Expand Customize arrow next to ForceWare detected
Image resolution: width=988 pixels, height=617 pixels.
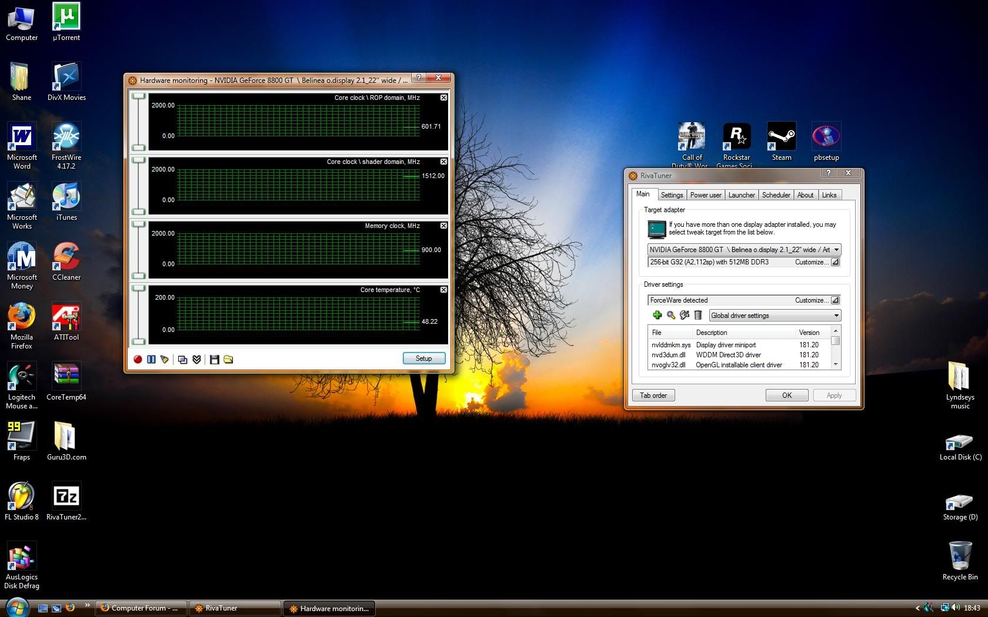tap(835, 300)
